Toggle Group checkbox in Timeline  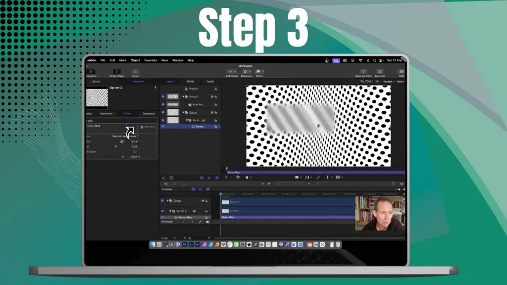coord(162,201)
